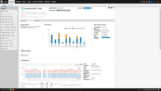Open the help question mark icon
This screenshot has height=91, width=161.
tap(146, 2)
